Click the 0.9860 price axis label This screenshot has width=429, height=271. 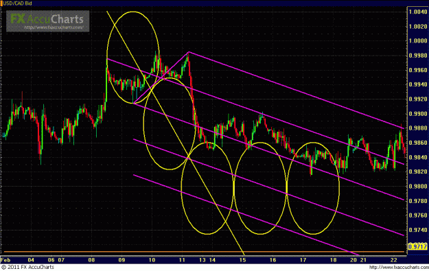(x=418, y=143)
